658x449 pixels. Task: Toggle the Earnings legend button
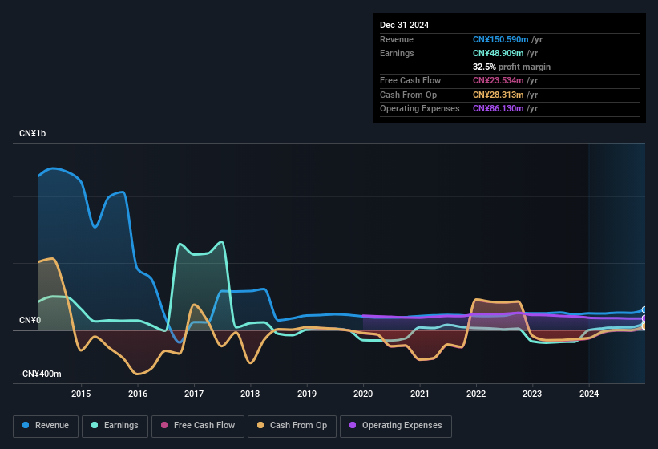point(115,426)
